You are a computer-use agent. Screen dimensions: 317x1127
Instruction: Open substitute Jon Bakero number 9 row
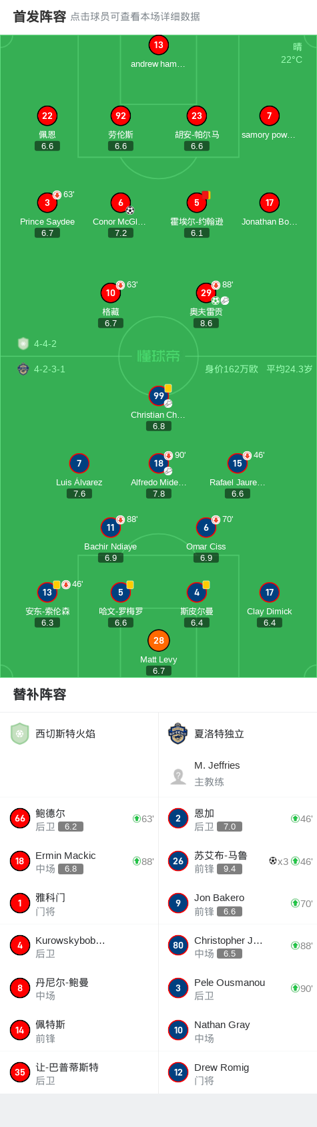pos(238,903)
